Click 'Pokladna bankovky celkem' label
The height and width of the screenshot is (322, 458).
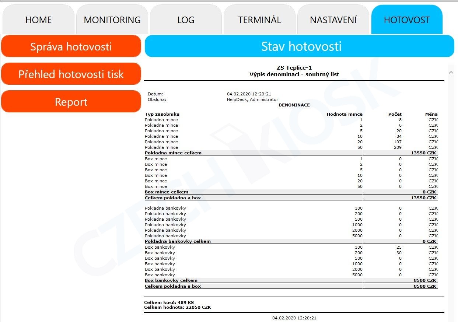(x=178, y=241)
